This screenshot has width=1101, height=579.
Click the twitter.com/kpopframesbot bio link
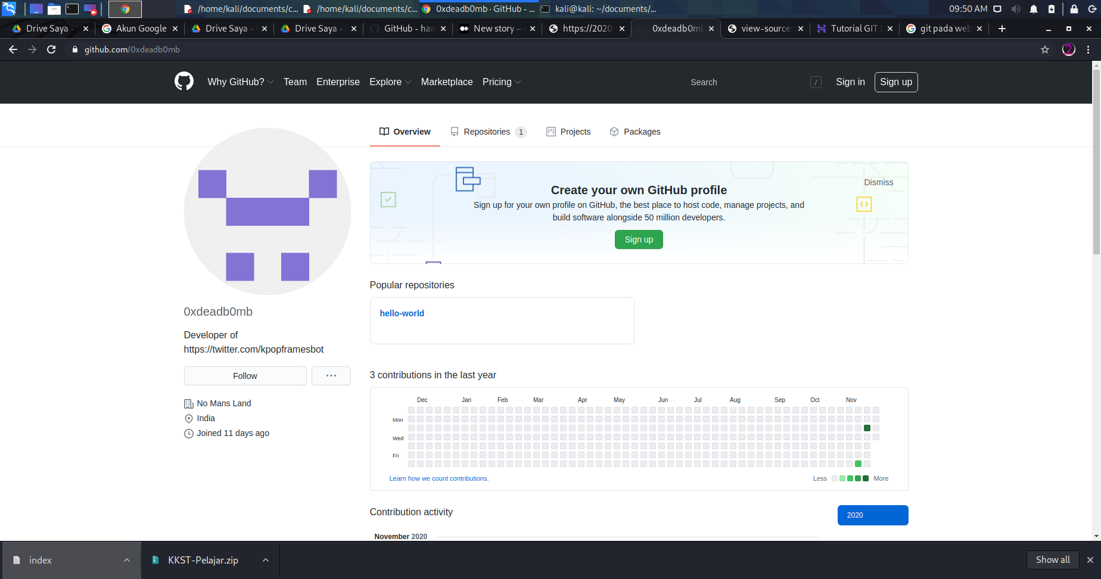pos(254,349)
